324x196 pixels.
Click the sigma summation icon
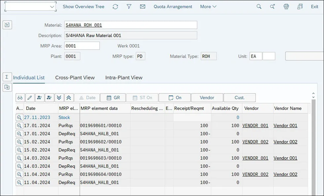pyautogui.click(x=7, y=77)
